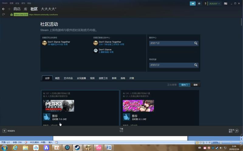Click the friend search magnifier icon
The image size is (243, 151).
coord(196,65)
